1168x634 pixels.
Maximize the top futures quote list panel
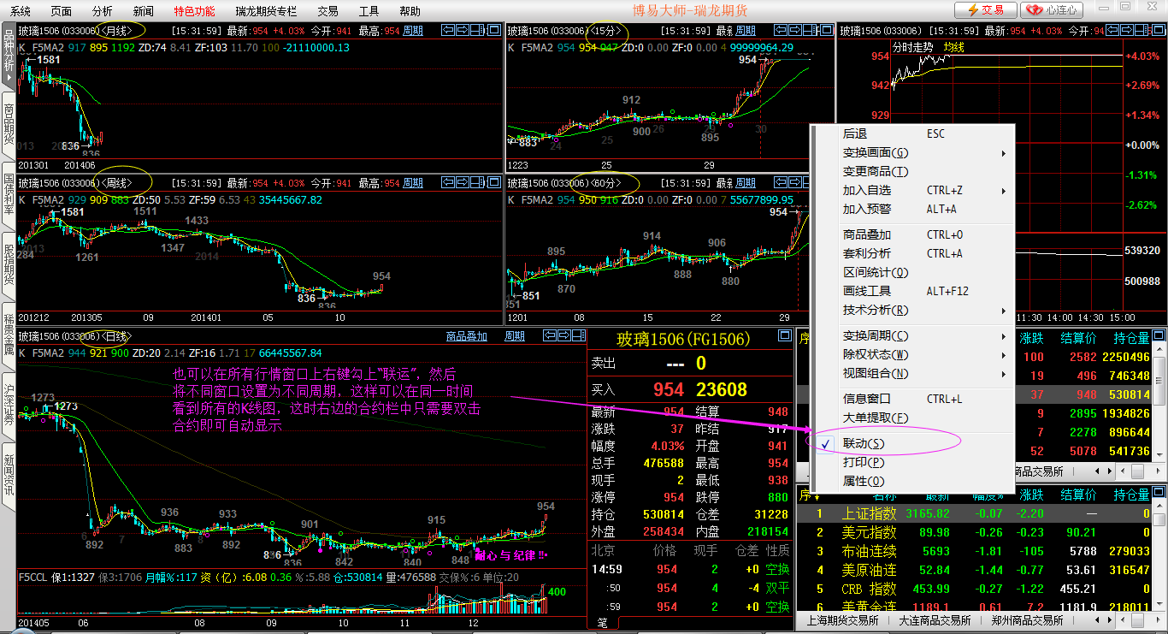tap(1157, 336)
